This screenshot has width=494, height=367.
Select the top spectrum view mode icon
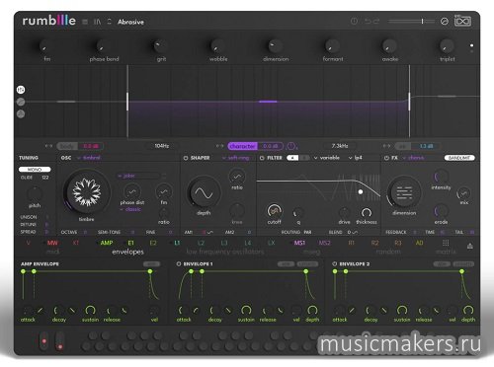pyautogui.click(x=21, y=90)
